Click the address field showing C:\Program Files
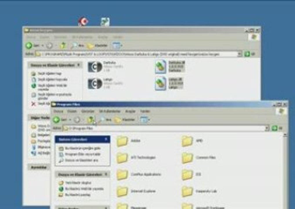295x209 pixels. [164, 128]
